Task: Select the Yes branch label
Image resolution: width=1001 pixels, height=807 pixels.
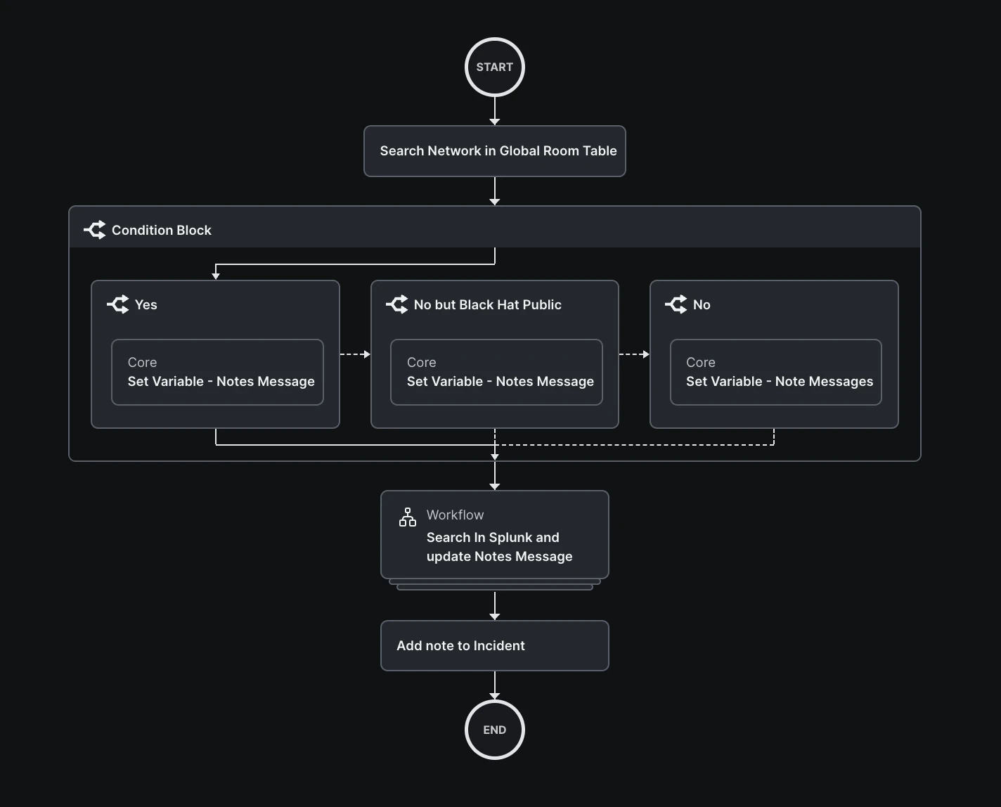Action: pyautogui.click(x=146, y=304)
